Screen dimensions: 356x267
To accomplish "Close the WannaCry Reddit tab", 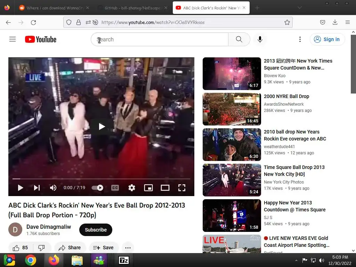I will [x=88, y=8].
